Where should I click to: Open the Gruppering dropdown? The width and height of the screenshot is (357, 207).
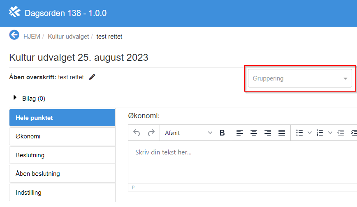(299, 78)
